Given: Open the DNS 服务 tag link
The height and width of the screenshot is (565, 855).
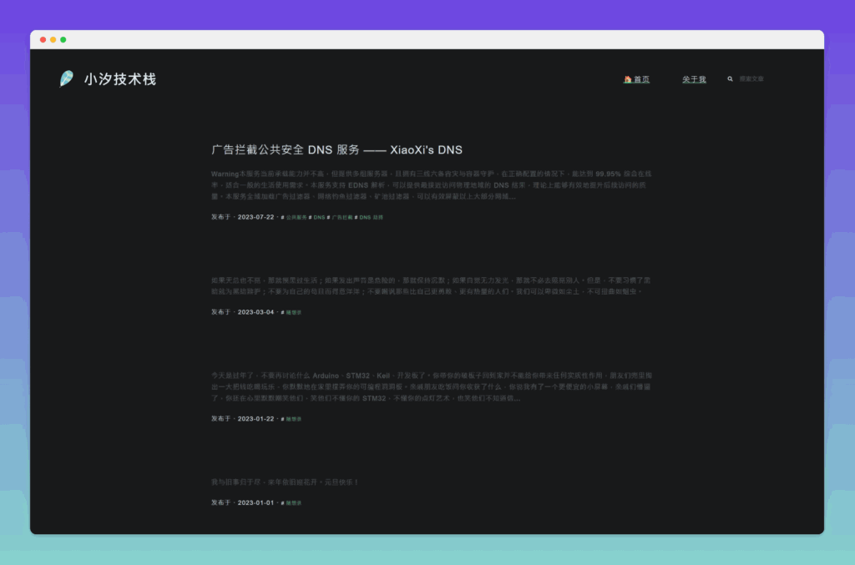Looking at the screenshot, I should 371,217.
